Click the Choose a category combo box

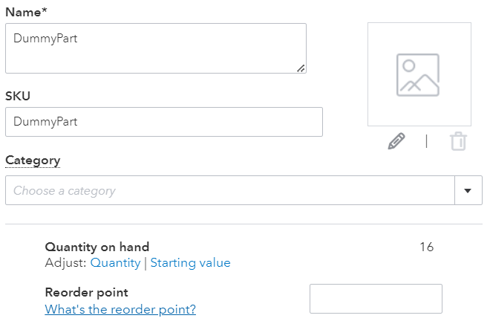click(x=230, y=190)
